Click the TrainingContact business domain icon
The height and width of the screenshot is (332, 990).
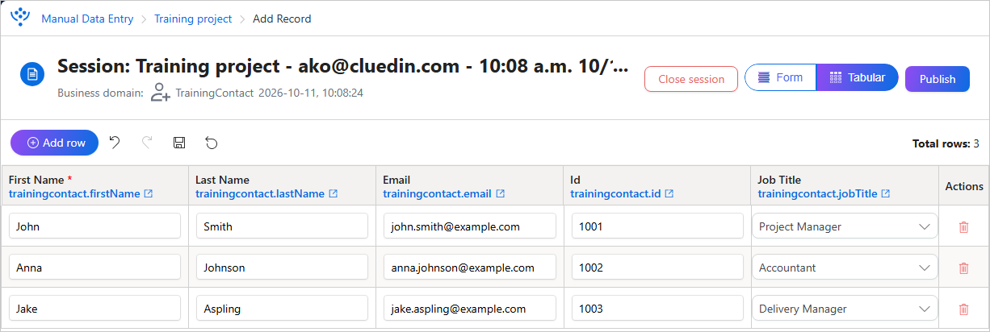160,92
